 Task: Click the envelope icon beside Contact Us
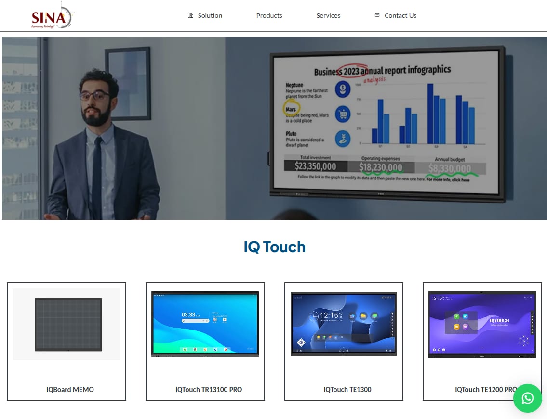[377, 15]
